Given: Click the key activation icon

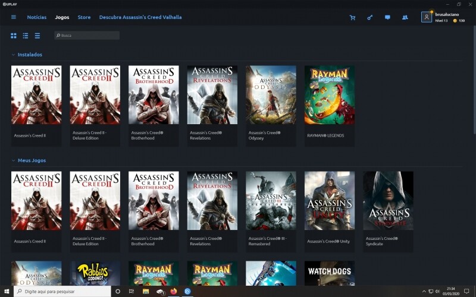Looking at the screenshot, I should [369, 17].
